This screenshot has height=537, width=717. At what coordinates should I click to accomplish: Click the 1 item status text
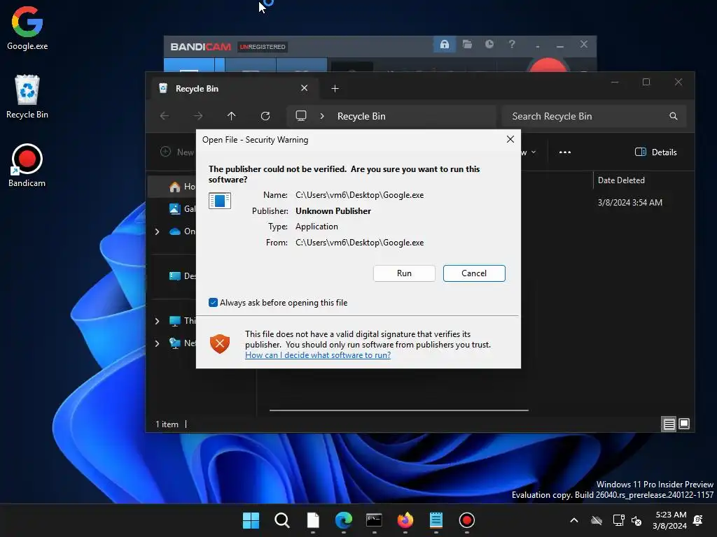(167, 424)
